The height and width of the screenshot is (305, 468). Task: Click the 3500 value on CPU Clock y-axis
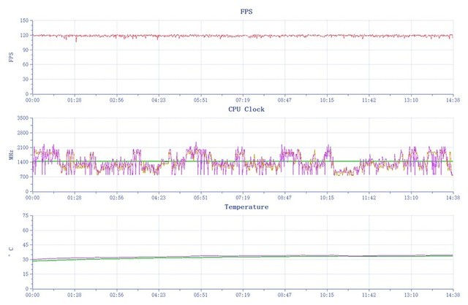click(22, 118)
